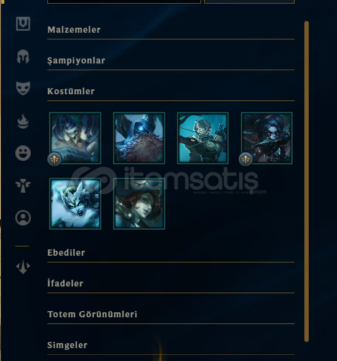Open the summoner icons profile circle
The image size is (337, 361).
coord(23,217)
